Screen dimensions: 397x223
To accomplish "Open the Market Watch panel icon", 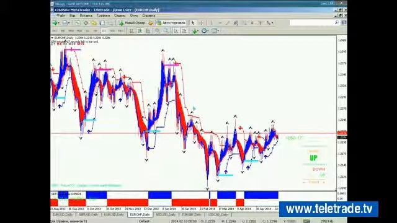I will coord(77,23).
